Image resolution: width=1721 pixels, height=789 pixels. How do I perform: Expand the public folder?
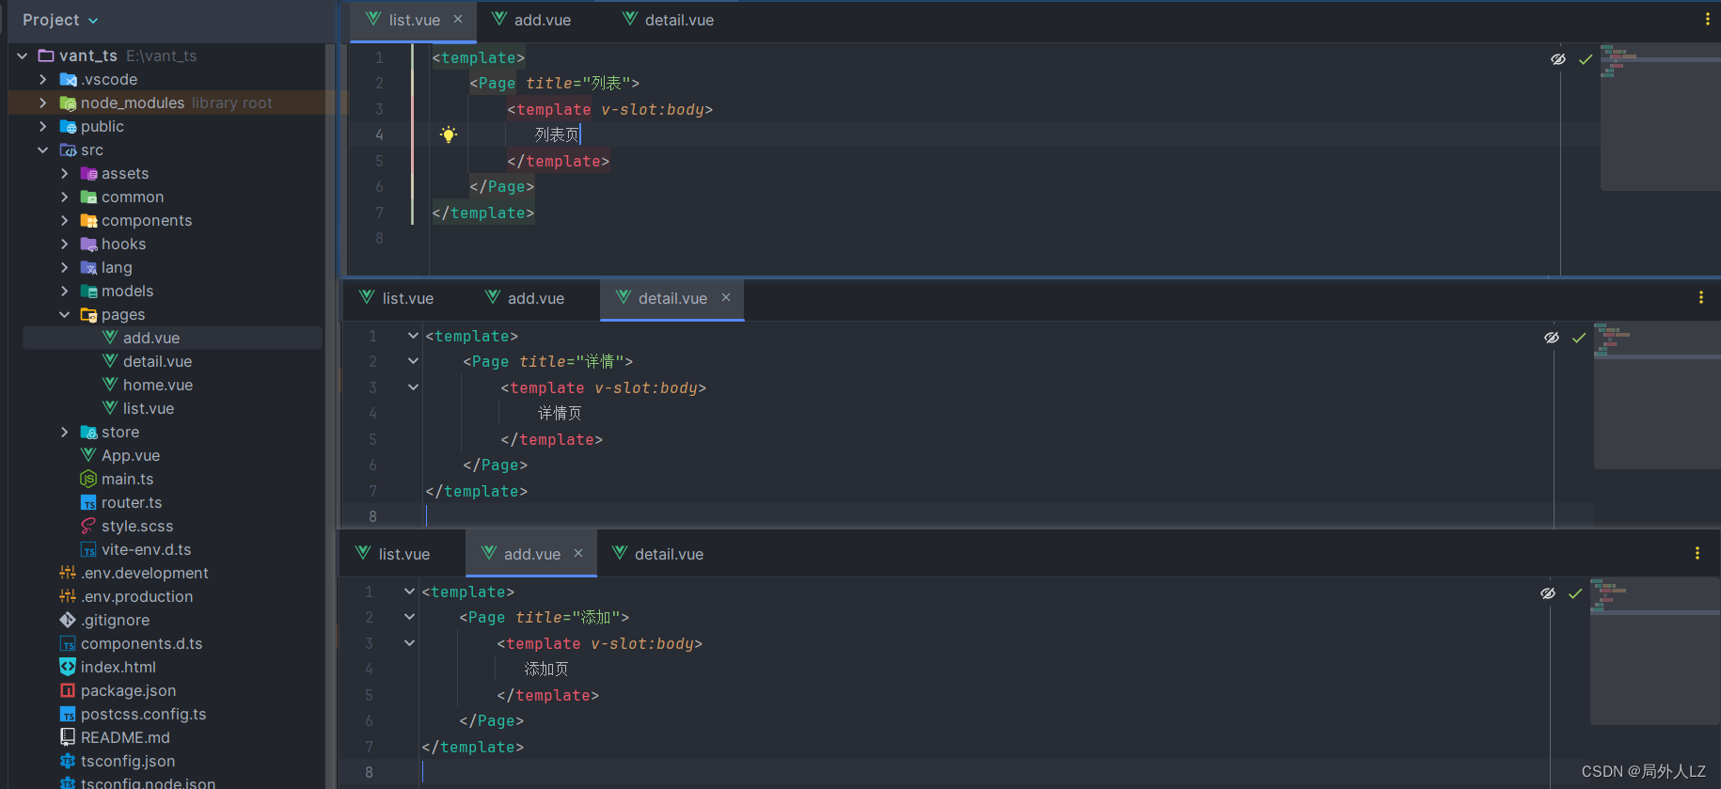point(42,126)
